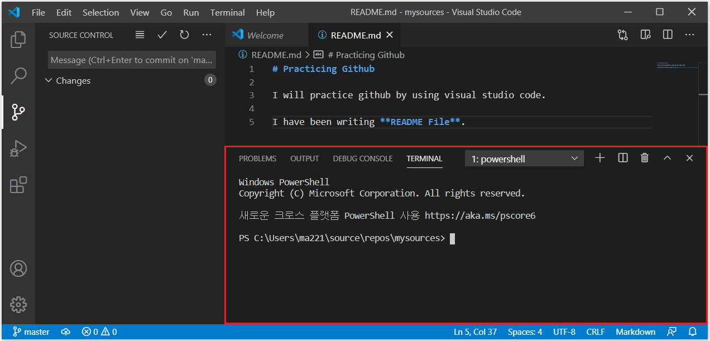Close the terminal panel
Viewport: 710px width, 341px height.
pos(689,158)
